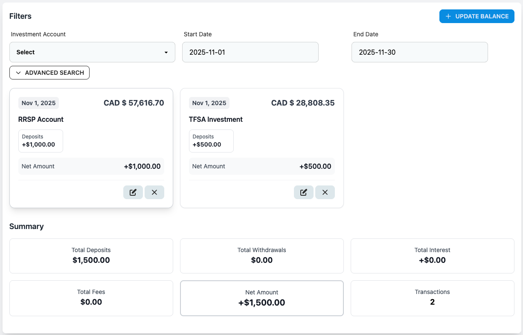The image size is (523, 335).
Task: Click the TFSA Investment edit pencil icon
Action: click(x=304, y=192)
